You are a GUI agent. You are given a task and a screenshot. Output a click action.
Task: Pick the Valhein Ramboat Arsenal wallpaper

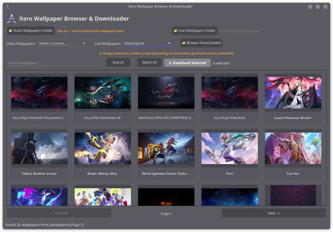[x=39, y=149]
